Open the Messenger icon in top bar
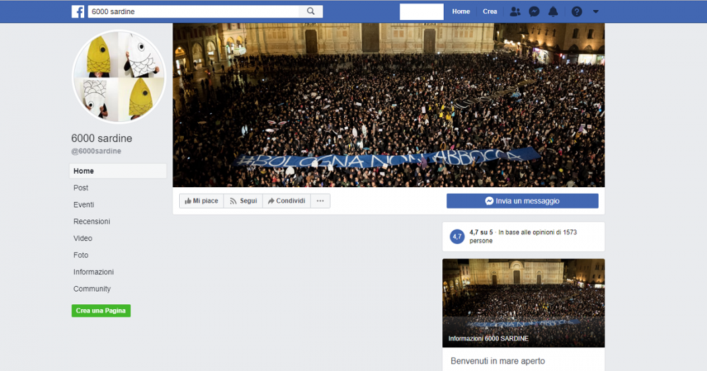707x371 pixels. click(x=534, y=11)
